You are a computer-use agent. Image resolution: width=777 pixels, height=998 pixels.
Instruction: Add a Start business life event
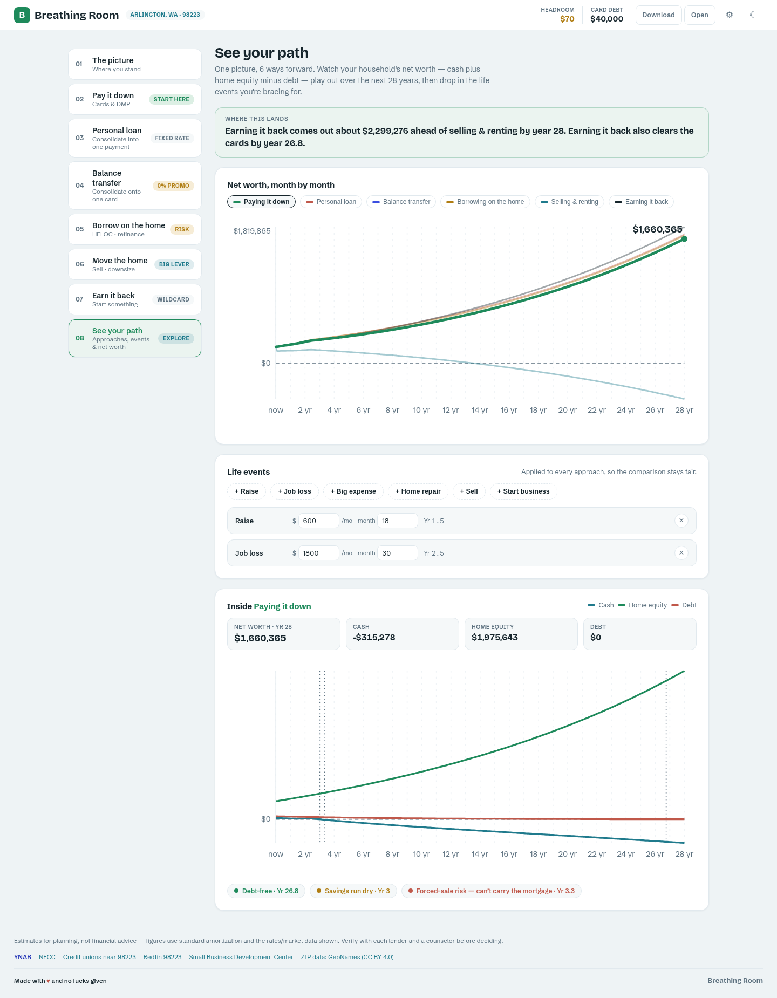coord(523,491)
